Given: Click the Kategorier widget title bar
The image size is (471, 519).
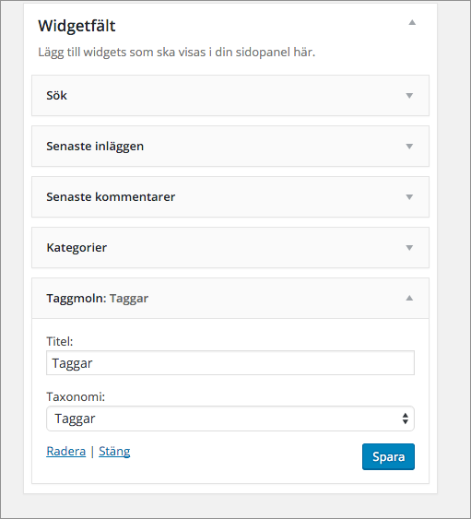Looking at the screenshot, I should [230, 248].
